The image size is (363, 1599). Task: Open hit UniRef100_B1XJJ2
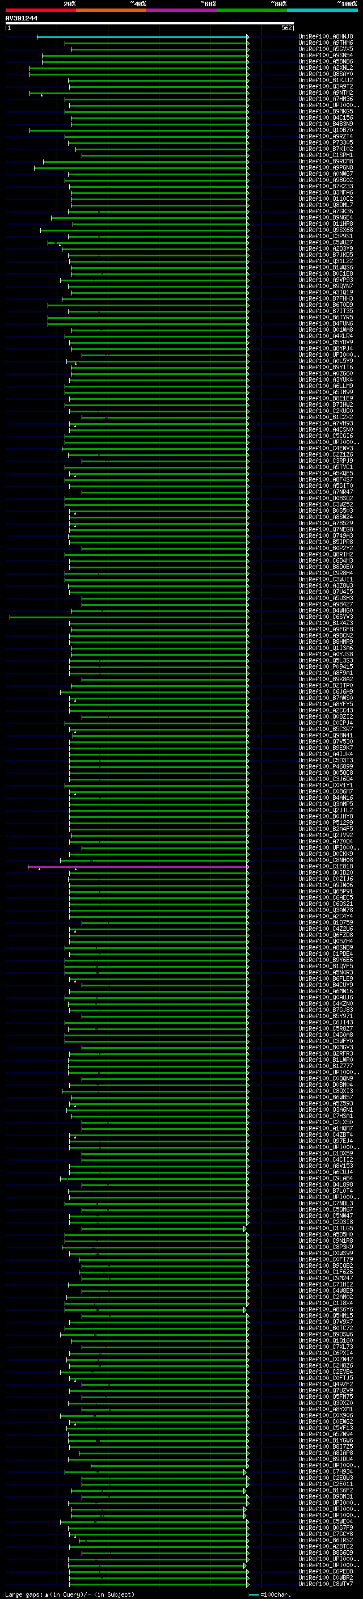(x=326, y=80)
